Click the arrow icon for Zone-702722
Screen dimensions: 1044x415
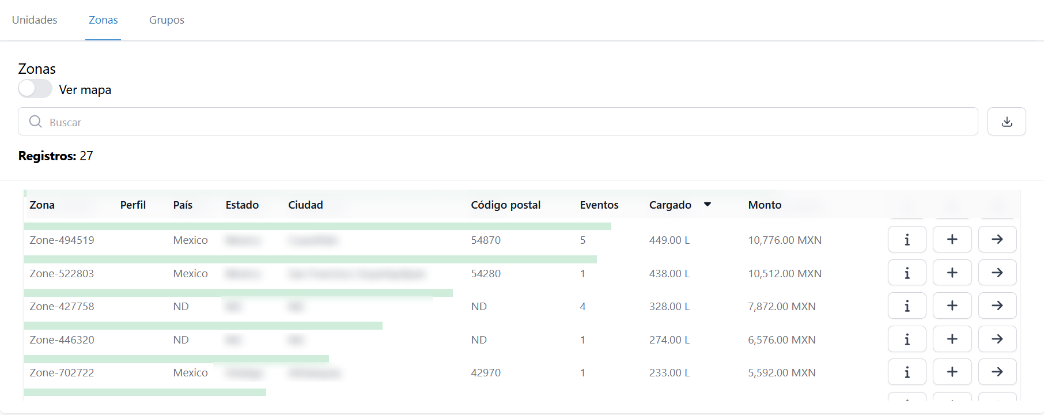click(997, 372)
